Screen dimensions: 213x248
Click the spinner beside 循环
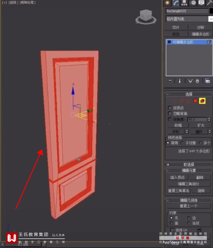(210, 132)
